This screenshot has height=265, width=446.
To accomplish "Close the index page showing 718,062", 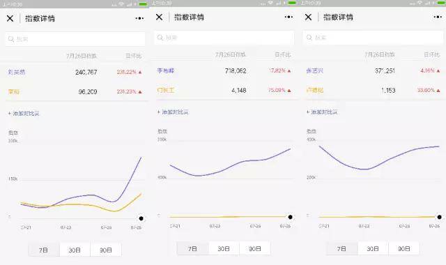I will 160,17.
